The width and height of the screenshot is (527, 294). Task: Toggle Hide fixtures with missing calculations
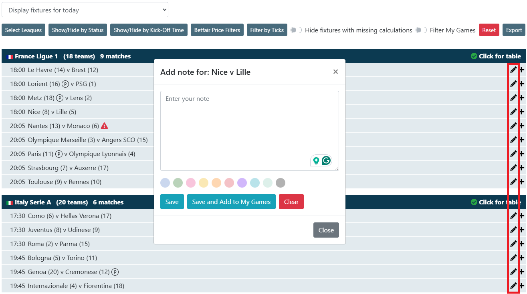click(x=296, y=30)
